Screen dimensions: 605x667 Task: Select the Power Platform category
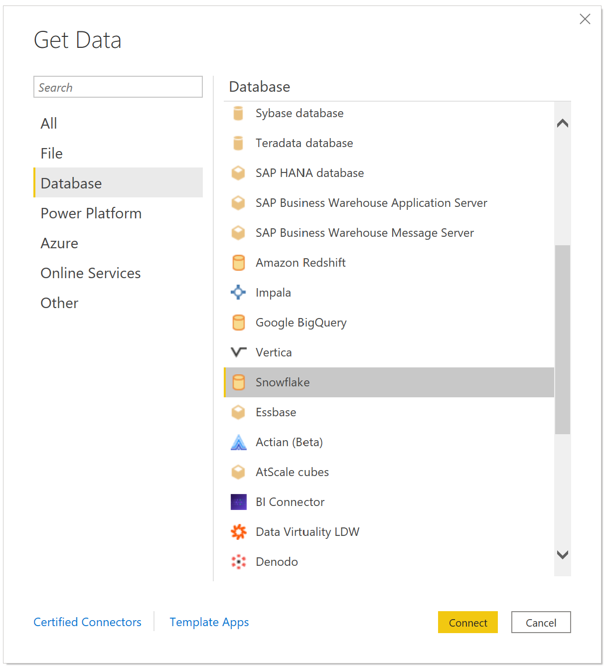[x=91, y=213]
